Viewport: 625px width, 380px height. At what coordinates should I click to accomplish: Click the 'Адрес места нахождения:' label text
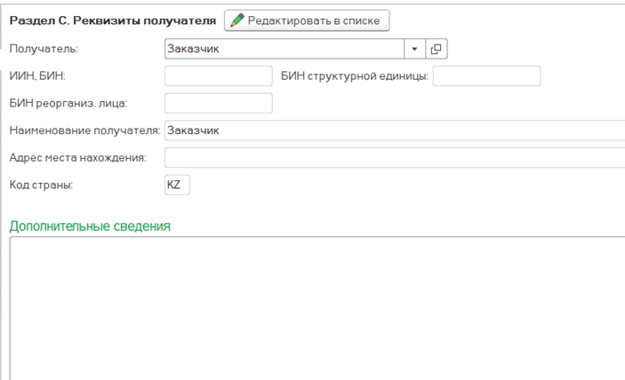coord(76,158)
